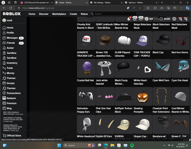Viewport: 191px width, 149px height.
Task: Add this page to favorites star
Action: pos(140,8)
